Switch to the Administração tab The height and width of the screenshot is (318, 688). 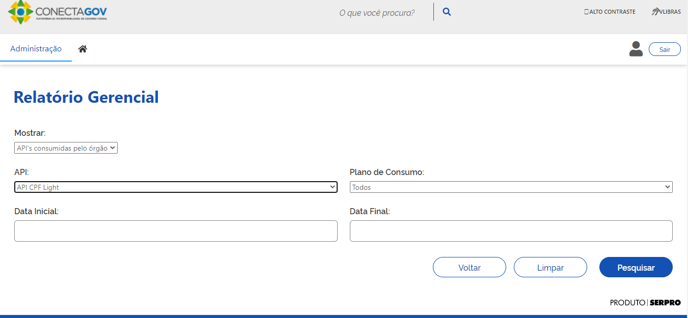[36, 48]
